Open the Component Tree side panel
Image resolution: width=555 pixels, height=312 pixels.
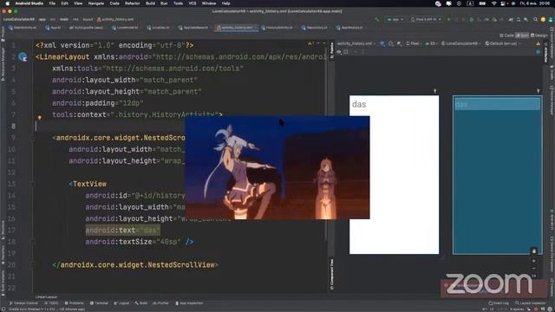pyautogui.click(x=331, y=275)
